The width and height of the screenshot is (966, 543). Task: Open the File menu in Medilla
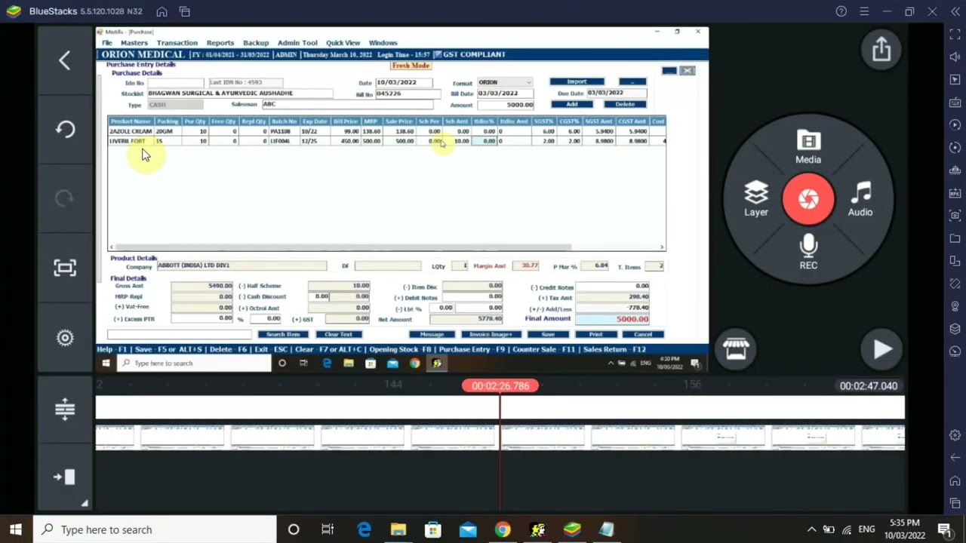[107, 43]
